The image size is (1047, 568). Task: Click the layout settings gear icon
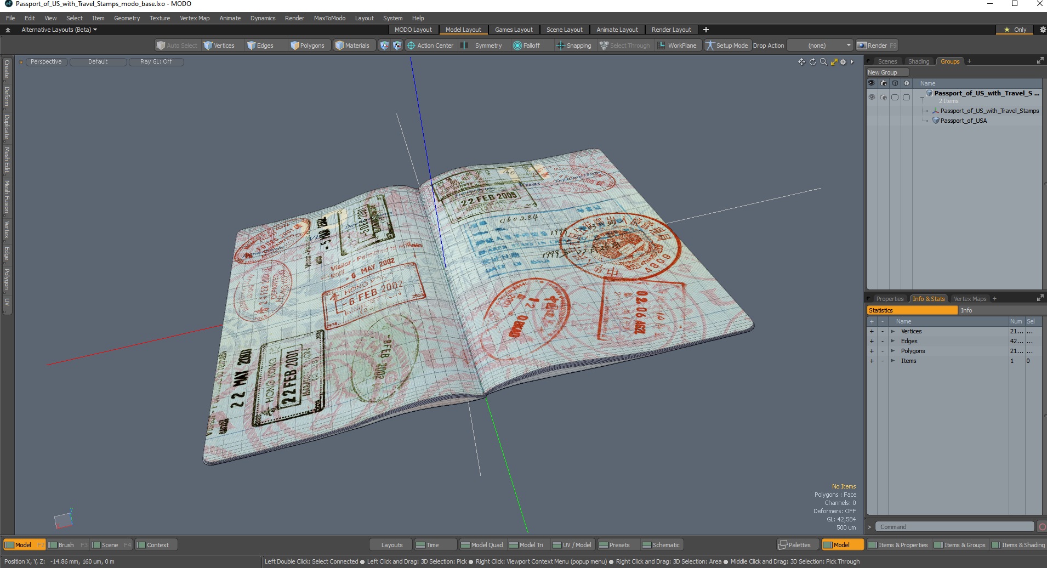(x=1042, y=30)
